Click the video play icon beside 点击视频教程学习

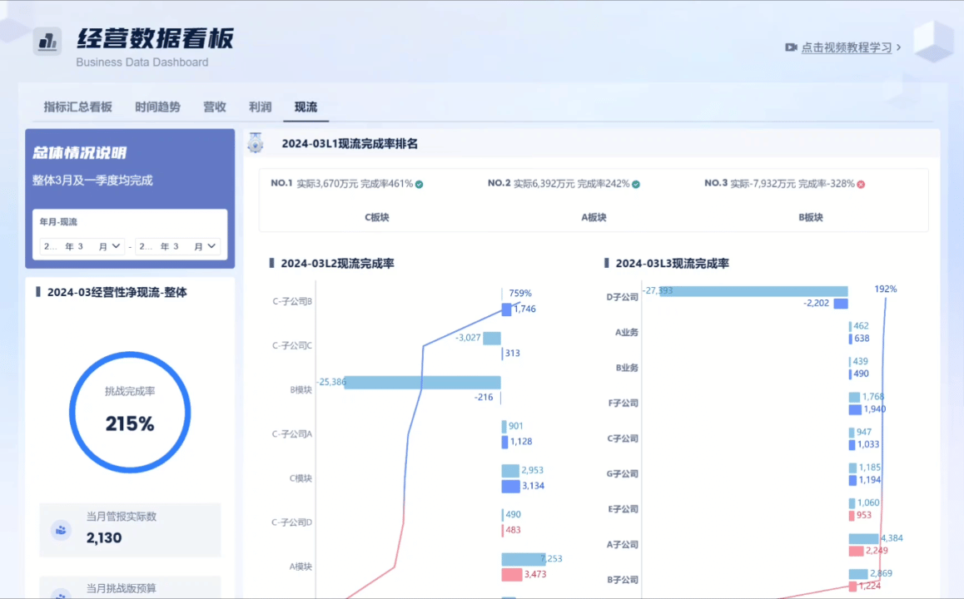[790, 47]
